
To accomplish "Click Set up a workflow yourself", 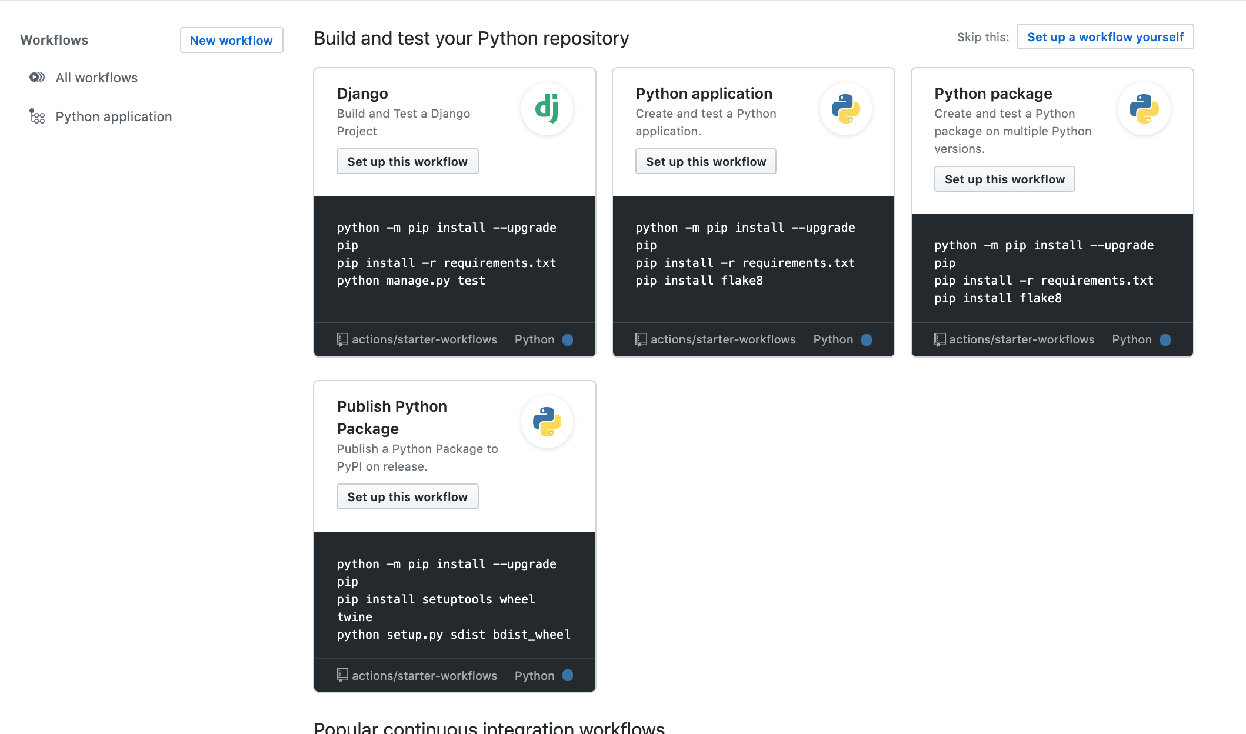I will pyautogui.click(x=1105, y=37).
